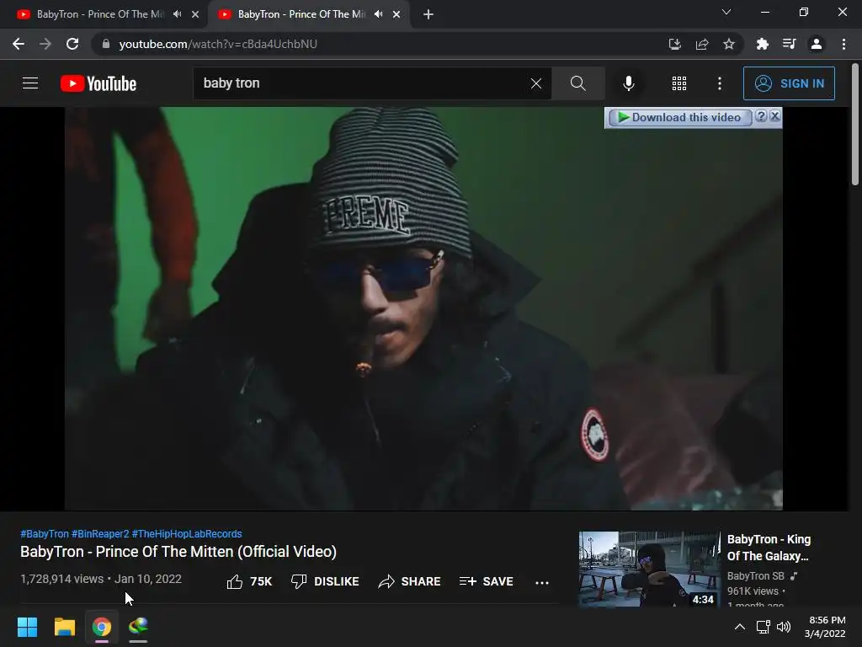Open the install app icon in address bar
862x647 pixels.
click(x=674, y=44)
